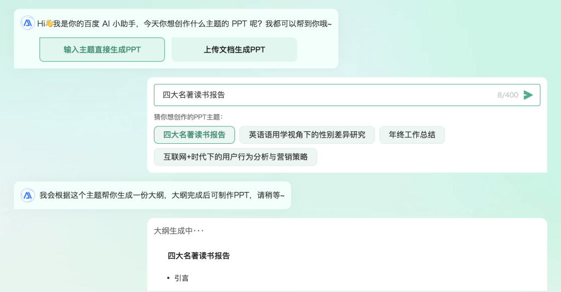
Task: Select 输入主题直接生成PPT option
Action: [102, 50]
